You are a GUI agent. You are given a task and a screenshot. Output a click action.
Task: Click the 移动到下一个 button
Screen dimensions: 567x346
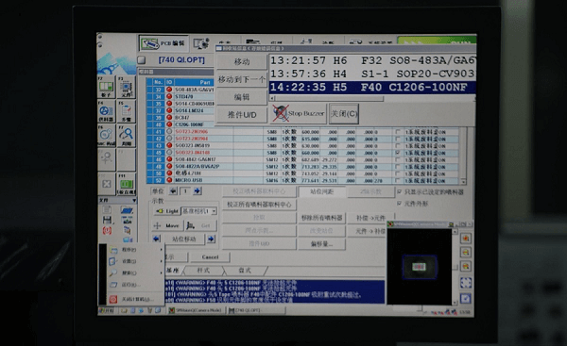pyautogui.click(x=242, y=79)
